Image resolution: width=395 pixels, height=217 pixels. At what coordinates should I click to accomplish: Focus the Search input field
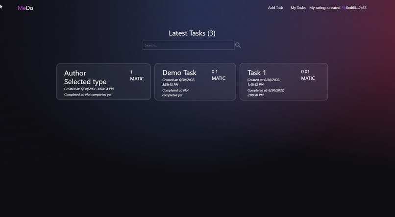coord(188,46)
